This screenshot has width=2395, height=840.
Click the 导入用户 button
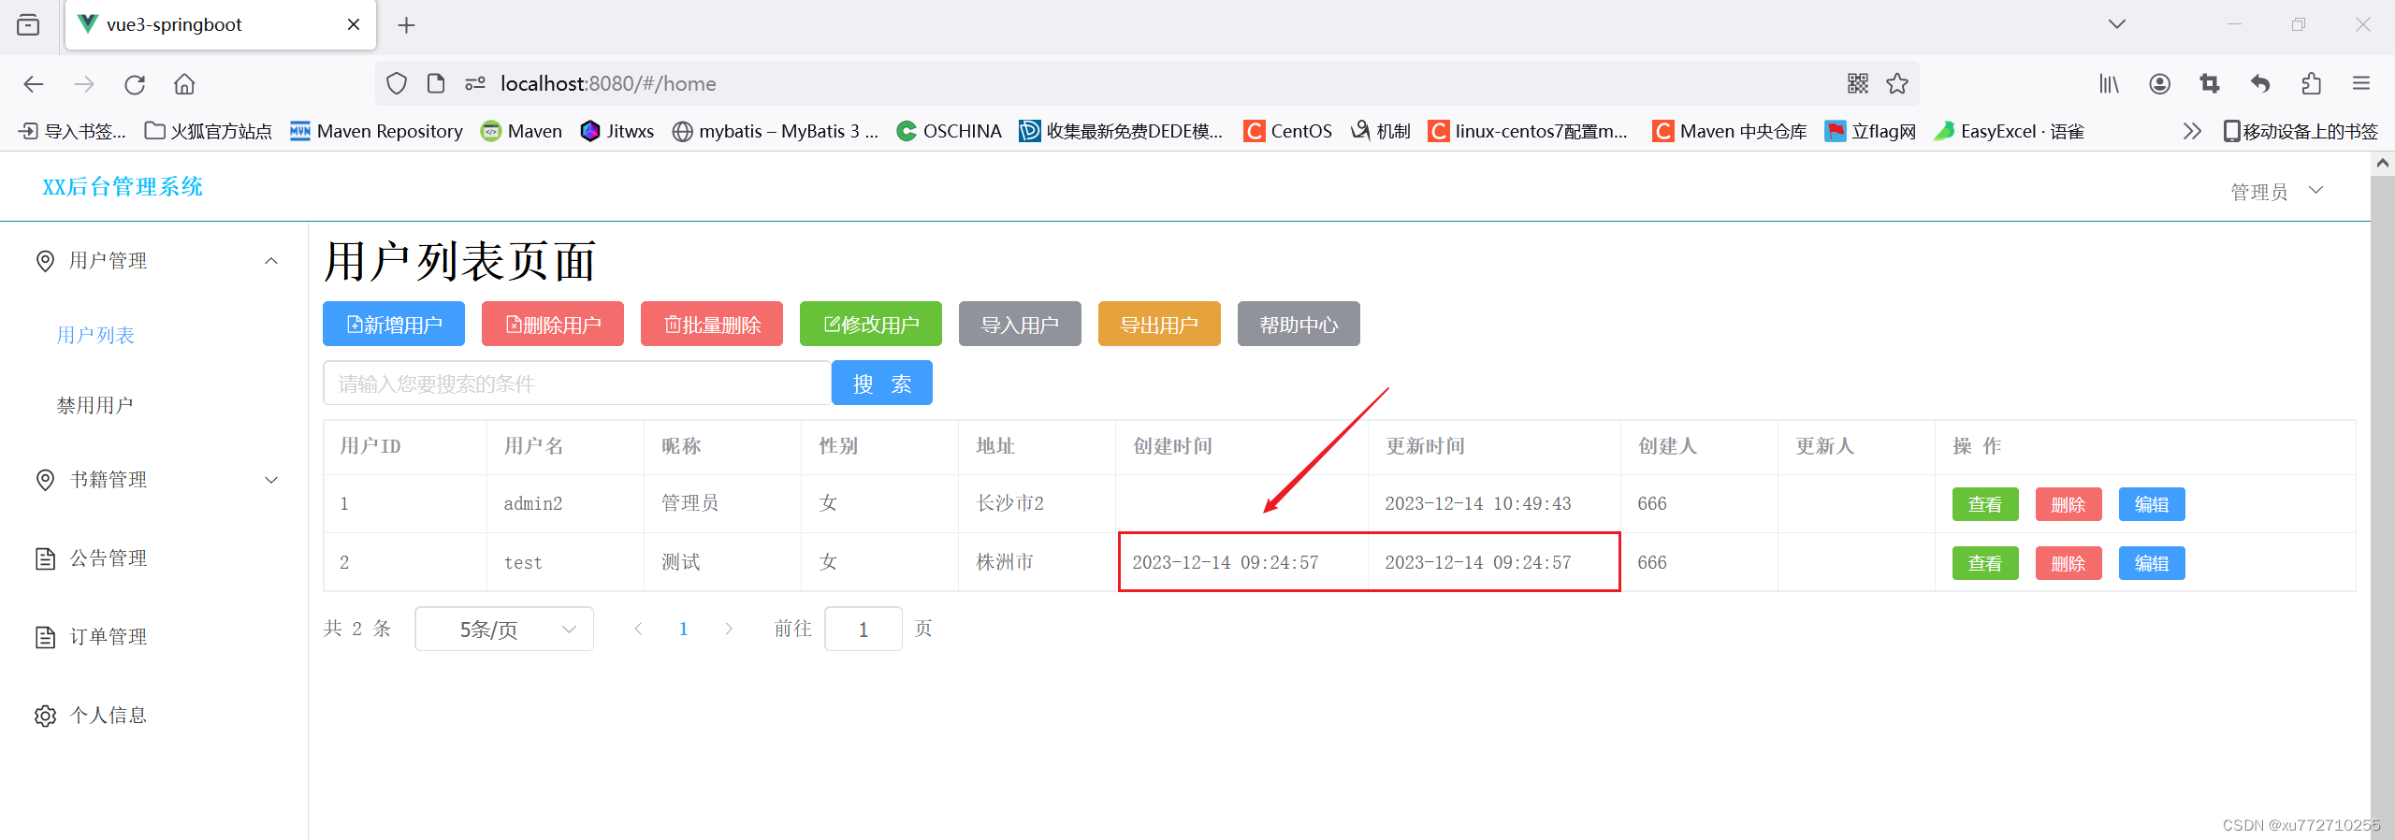coord(1020,324)
